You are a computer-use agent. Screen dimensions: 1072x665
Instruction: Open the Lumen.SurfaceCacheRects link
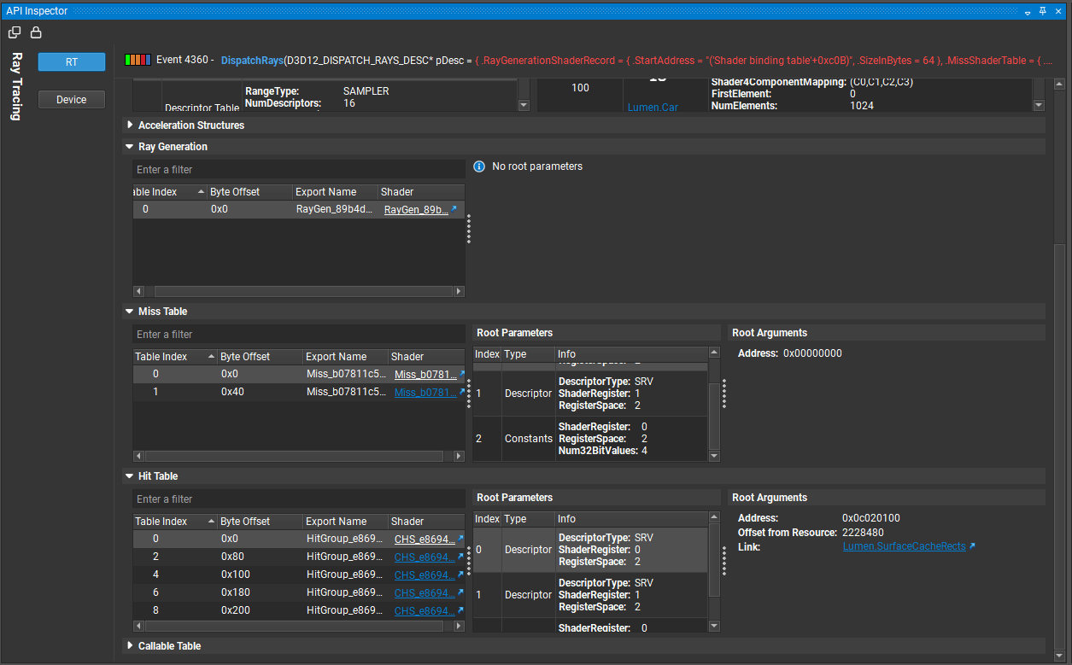(903, 546)
